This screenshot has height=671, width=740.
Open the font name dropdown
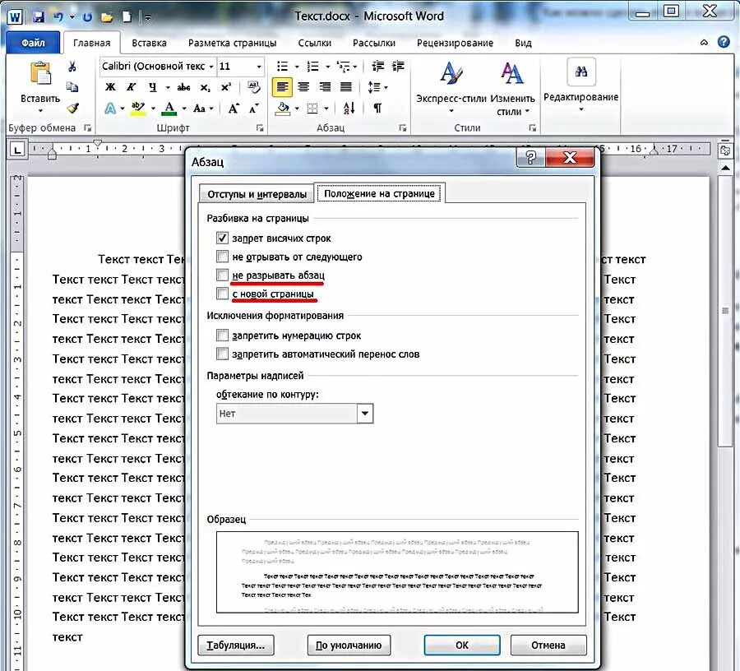(x=211, y=67)
